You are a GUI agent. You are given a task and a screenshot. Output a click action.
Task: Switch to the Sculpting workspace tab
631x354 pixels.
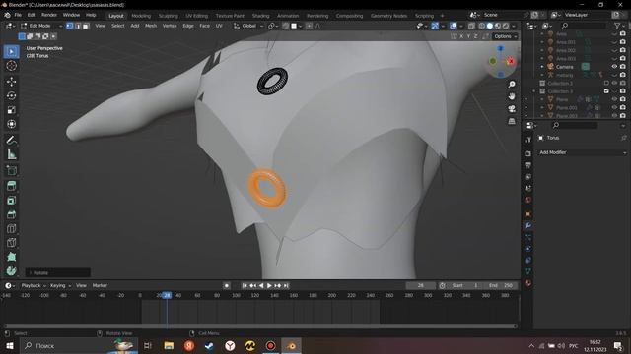(x=169, y=16)
